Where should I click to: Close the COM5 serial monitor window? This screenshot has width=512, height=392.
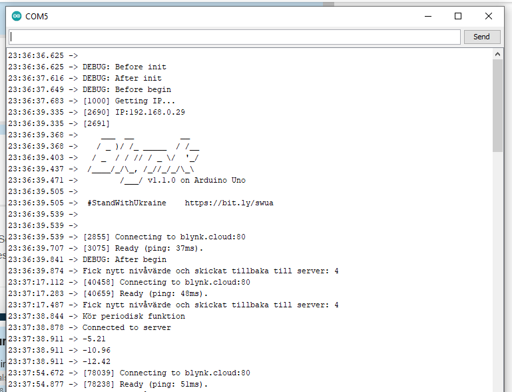[x=489, y=16]
